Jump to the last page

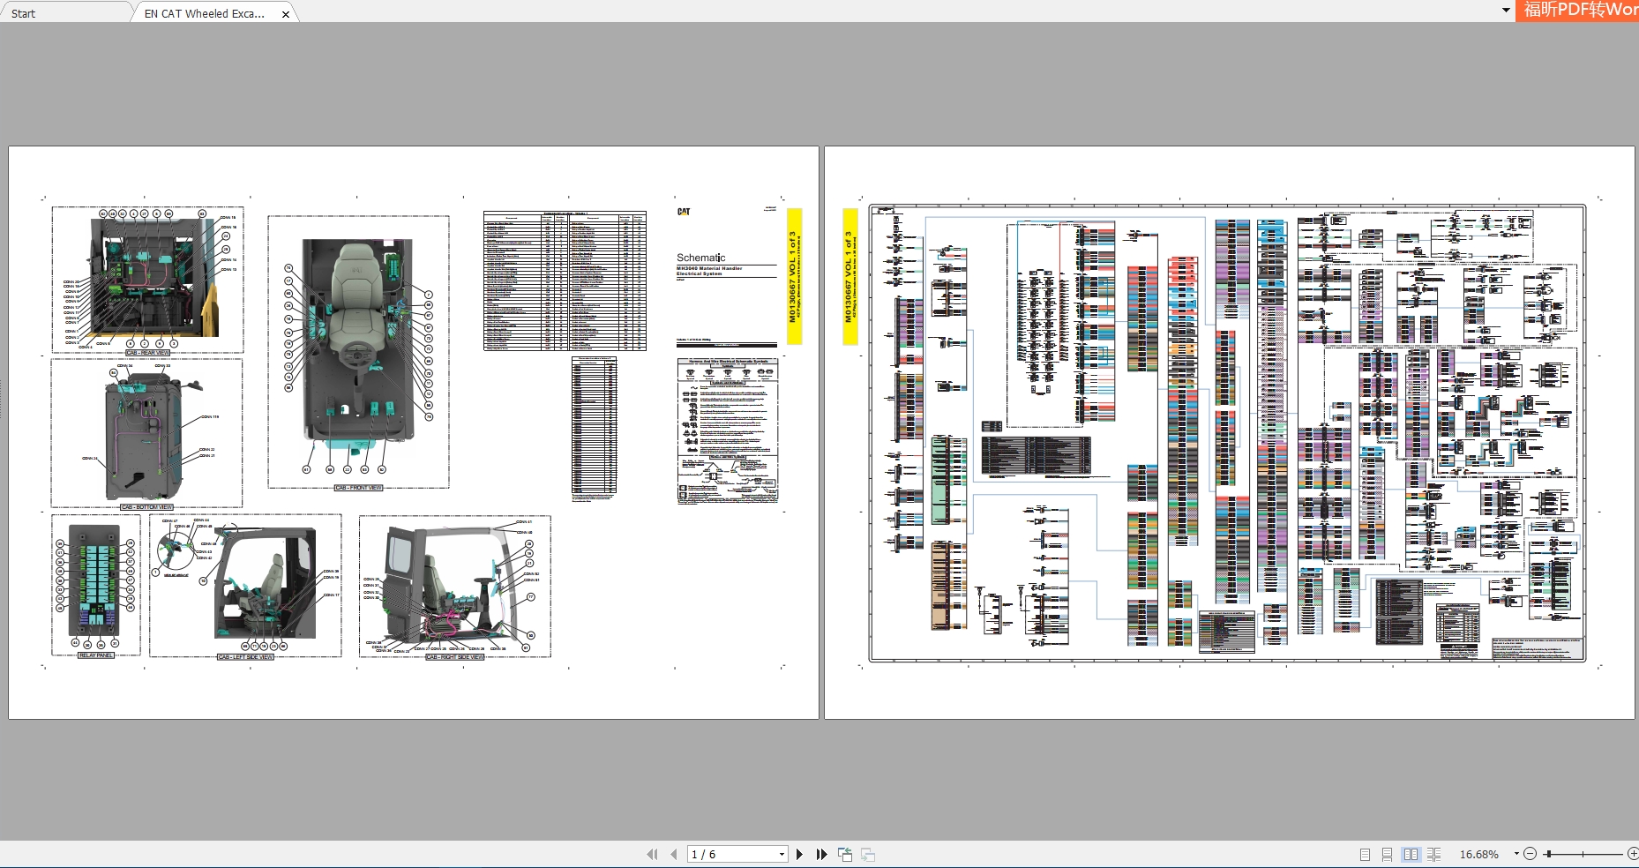[x=821, y=854]
